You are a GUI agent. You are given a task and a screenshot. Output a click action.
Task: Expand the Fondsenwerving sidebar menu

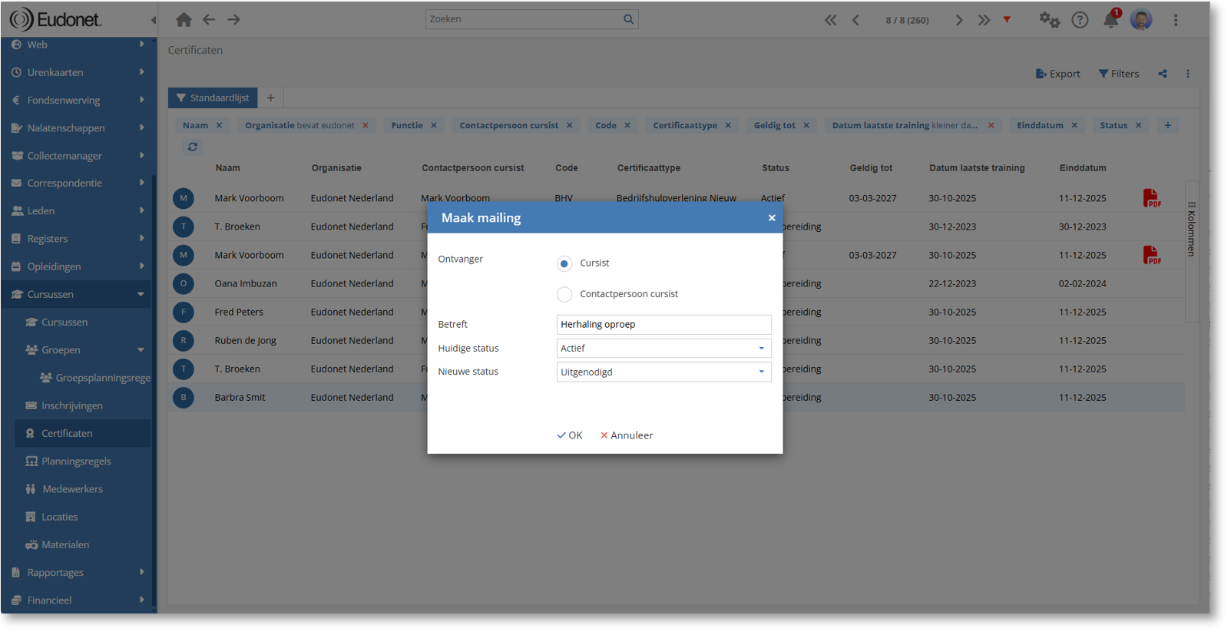point(77,101)
